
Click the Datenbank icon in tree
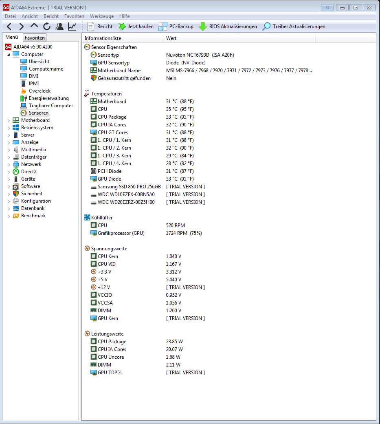click(x=16, y=208)
